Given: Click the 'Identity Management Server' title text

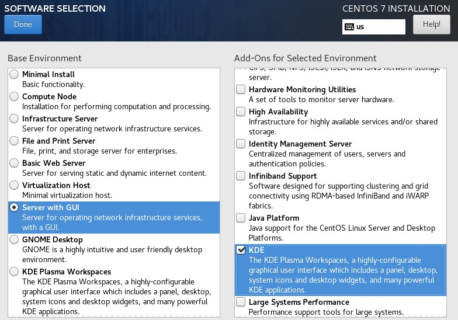Looking at the screenshot, I should 300,144.
